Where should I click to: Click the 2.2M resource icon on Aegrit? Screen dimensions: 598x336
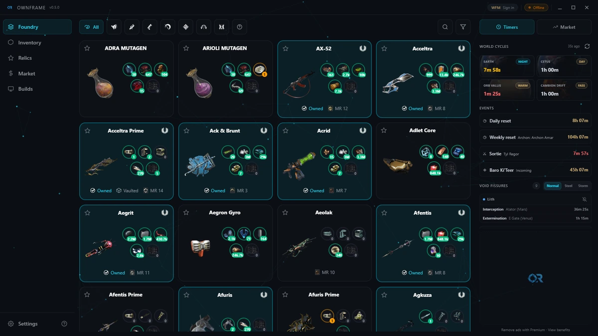coord(130,234)
